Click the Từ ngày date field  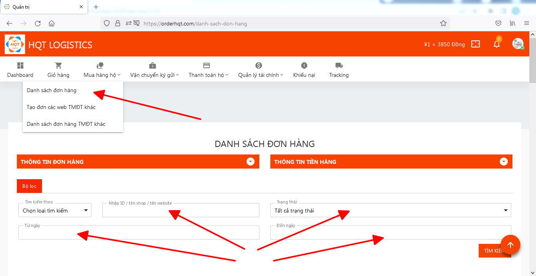point(139,233)
